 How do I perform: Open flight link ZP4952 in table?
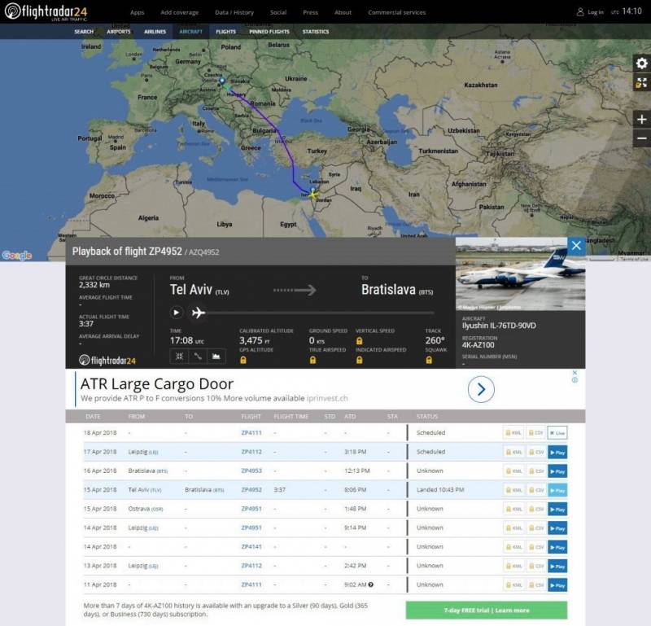251,490
